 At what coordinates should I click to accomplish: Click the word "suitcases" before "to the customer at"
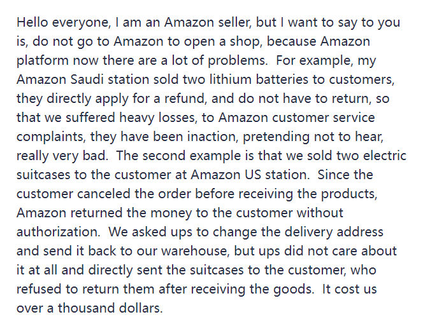tap(43, 175)
